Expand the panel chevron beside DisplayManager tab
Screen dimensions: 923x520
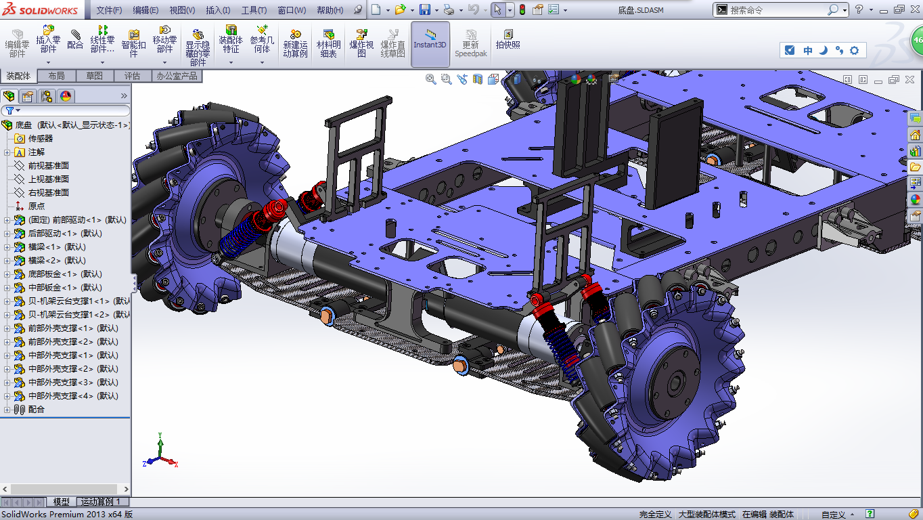point(124,96)
